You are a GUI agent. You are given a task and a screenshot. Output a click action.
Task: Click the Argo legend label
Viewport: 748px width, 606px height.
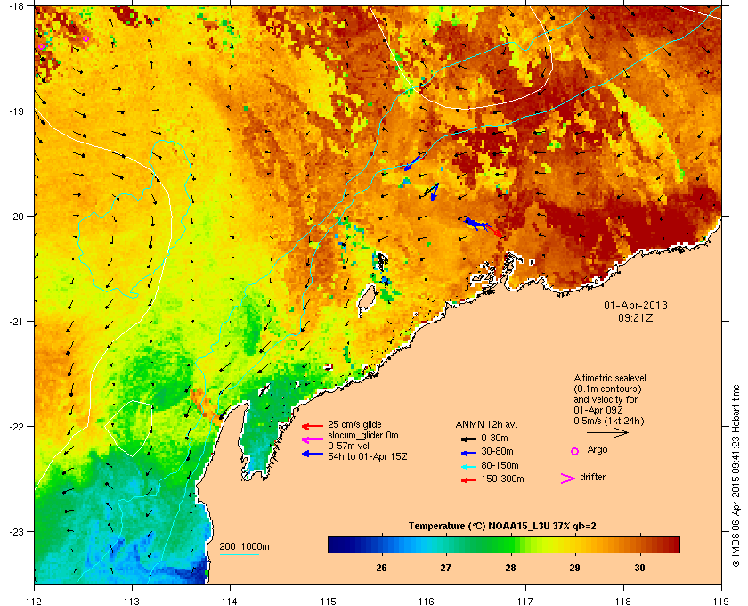coord(598,450)
